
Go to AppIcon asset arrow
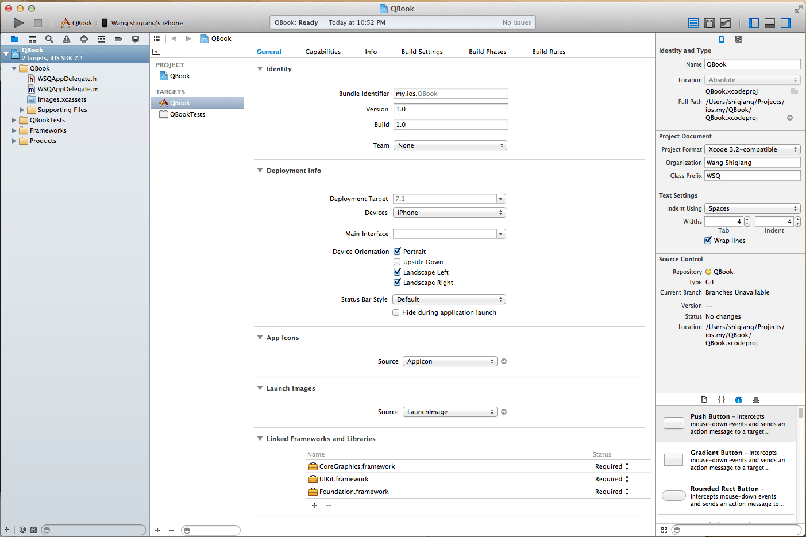(x=504, y=361)
